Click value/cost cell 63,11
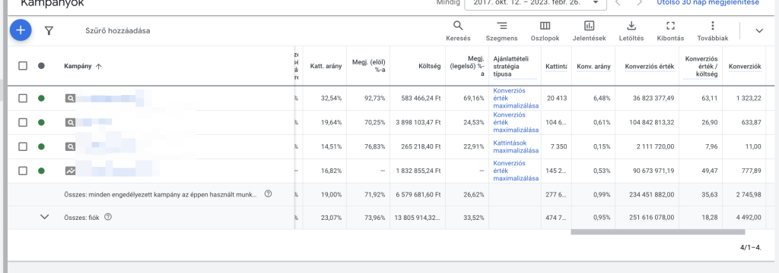This screenshot has width=779, height=273. 709,99
